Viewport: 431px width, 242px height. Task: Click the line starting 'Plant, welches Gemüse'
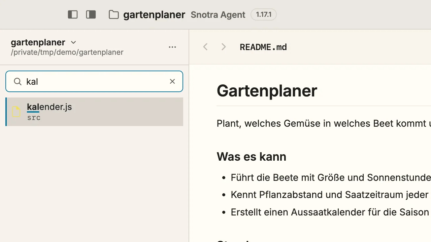(x=324, y=123)
